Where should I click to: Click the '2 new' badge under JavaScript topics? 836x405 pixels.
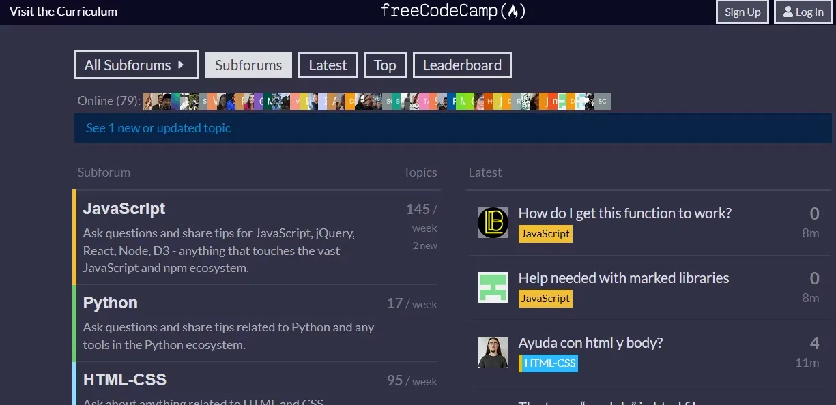click(x=424, y=245)
